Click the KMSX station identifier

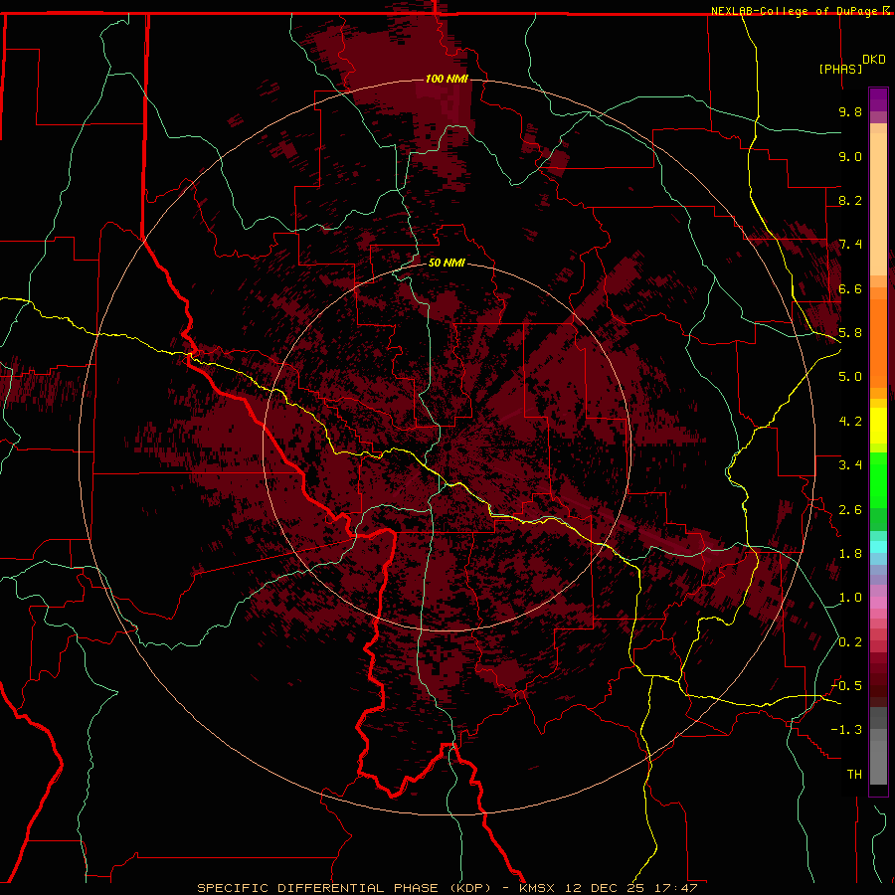coord(537,888)
